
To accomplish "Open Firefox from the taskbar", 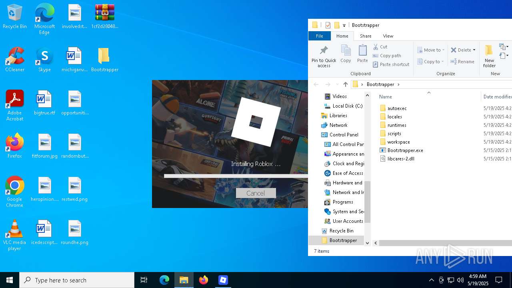I will 204,280.
